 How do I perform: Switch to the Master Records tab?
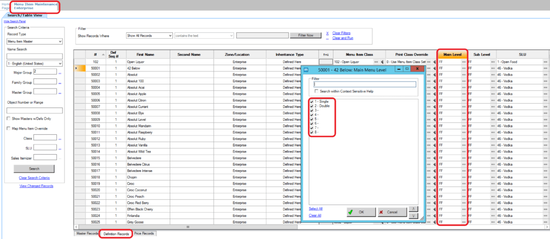87,234
